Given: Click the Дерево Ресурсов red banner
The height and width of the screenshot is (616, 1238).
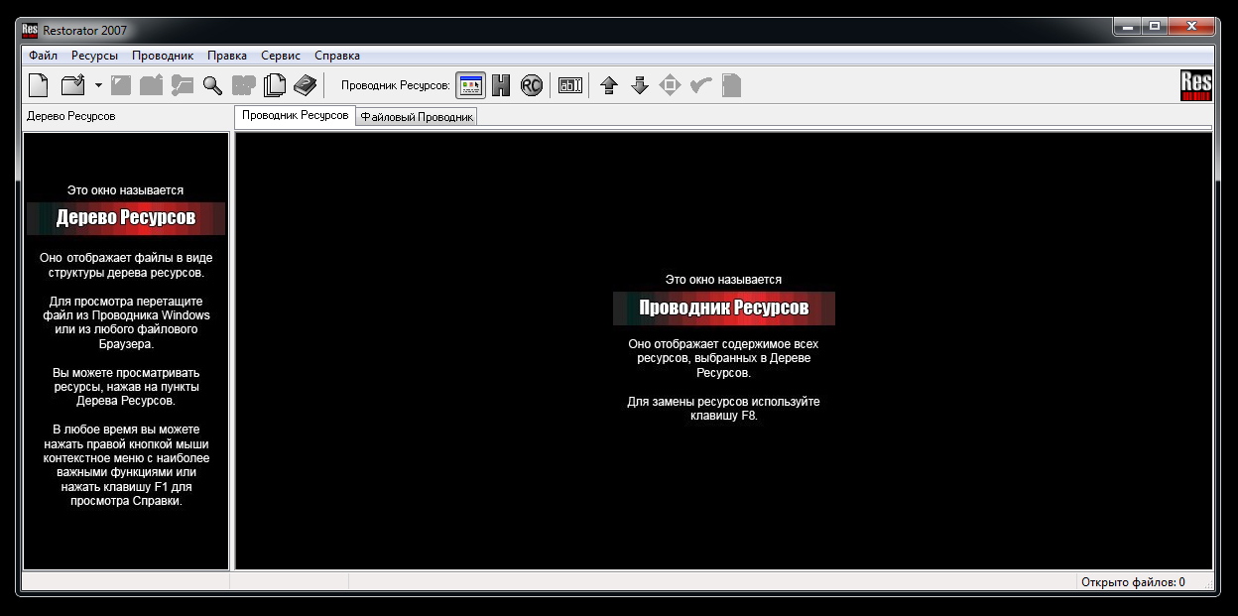Looking at the screenshot, I should click(126, 218).
